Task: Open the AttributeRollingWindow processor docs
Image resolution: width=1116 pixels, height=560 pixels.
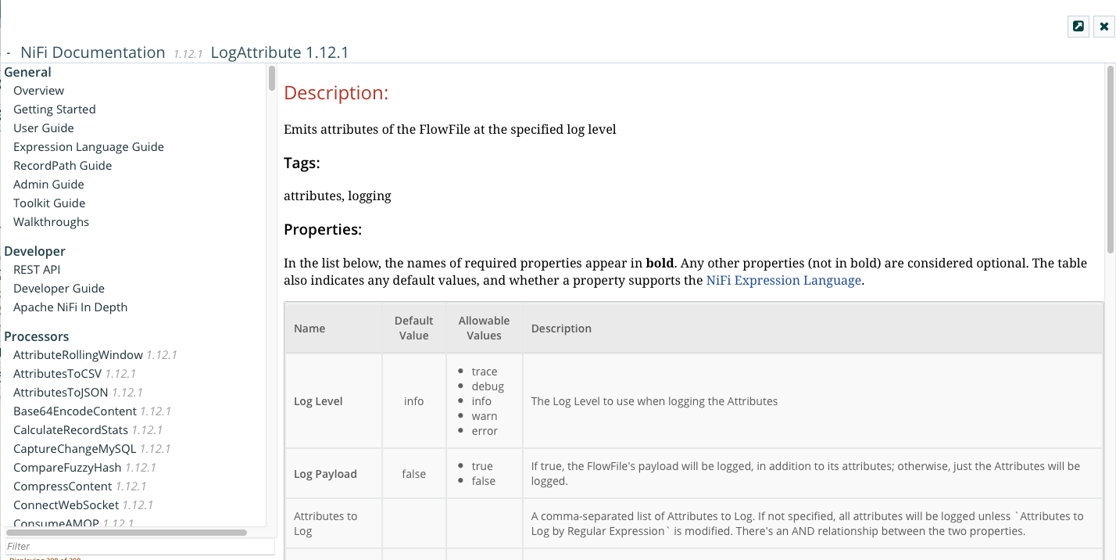Action: pyautogui.click(x=78, y=355)
